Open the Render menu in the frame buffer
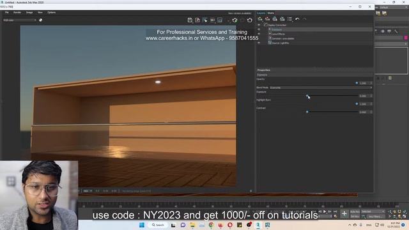The width and height of the screenshot is (409, 230). click(17, 13)
